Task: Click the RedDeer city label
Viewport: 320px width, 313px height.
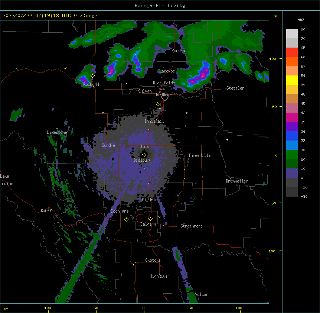Action: click(x=163, y=95)
